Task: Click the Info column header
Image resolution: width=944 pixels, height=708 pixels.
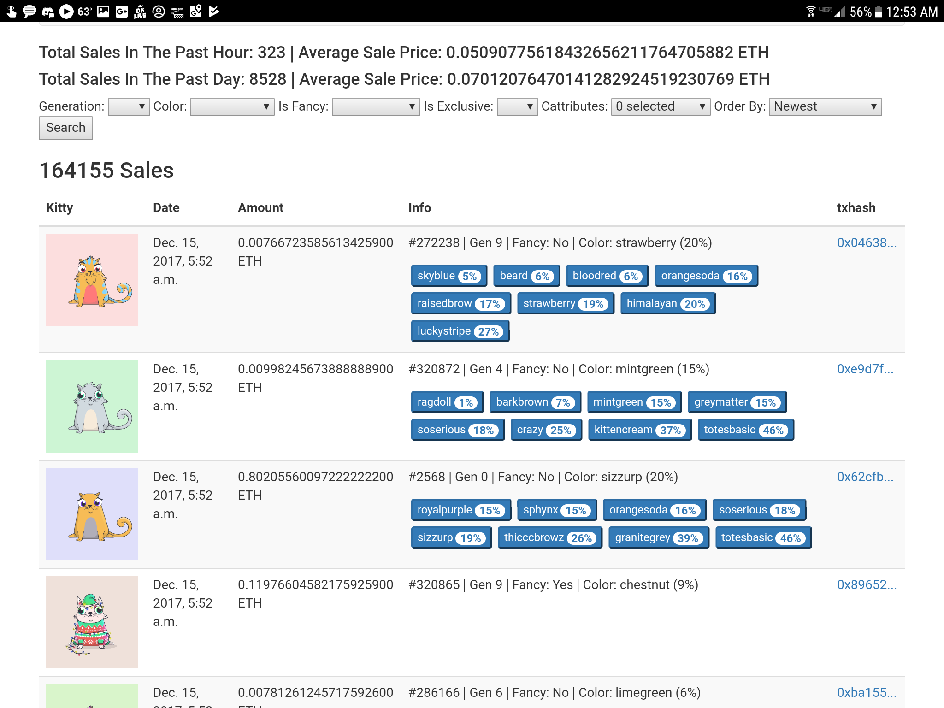Action: tap(419, 208)
